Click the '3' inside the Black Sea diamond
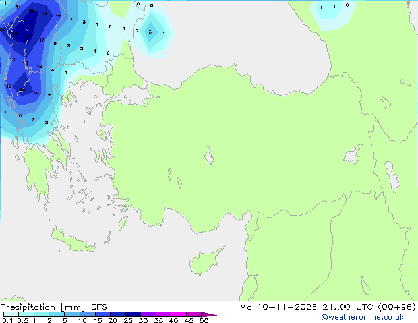Image resolution: width=418 pixels, height=323 pixels. pyautogui.click(x=150, y=32)
